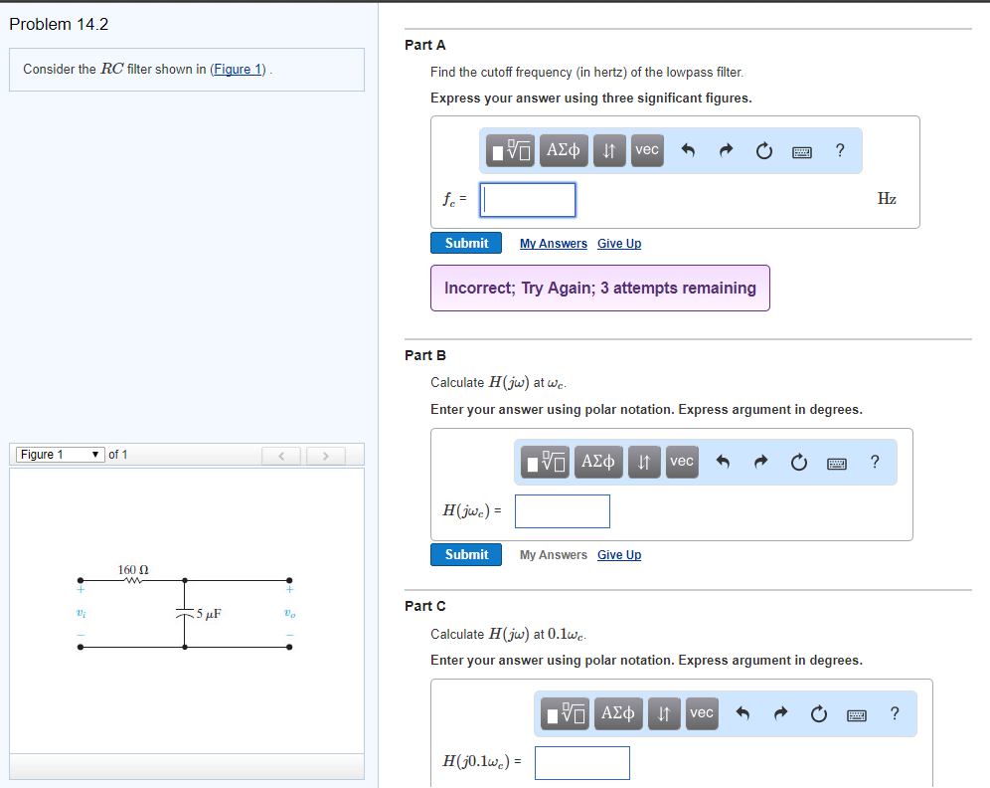Redo edit in Part C toolbar
This screenshot has width=990, height=788.
pos(781,713)
